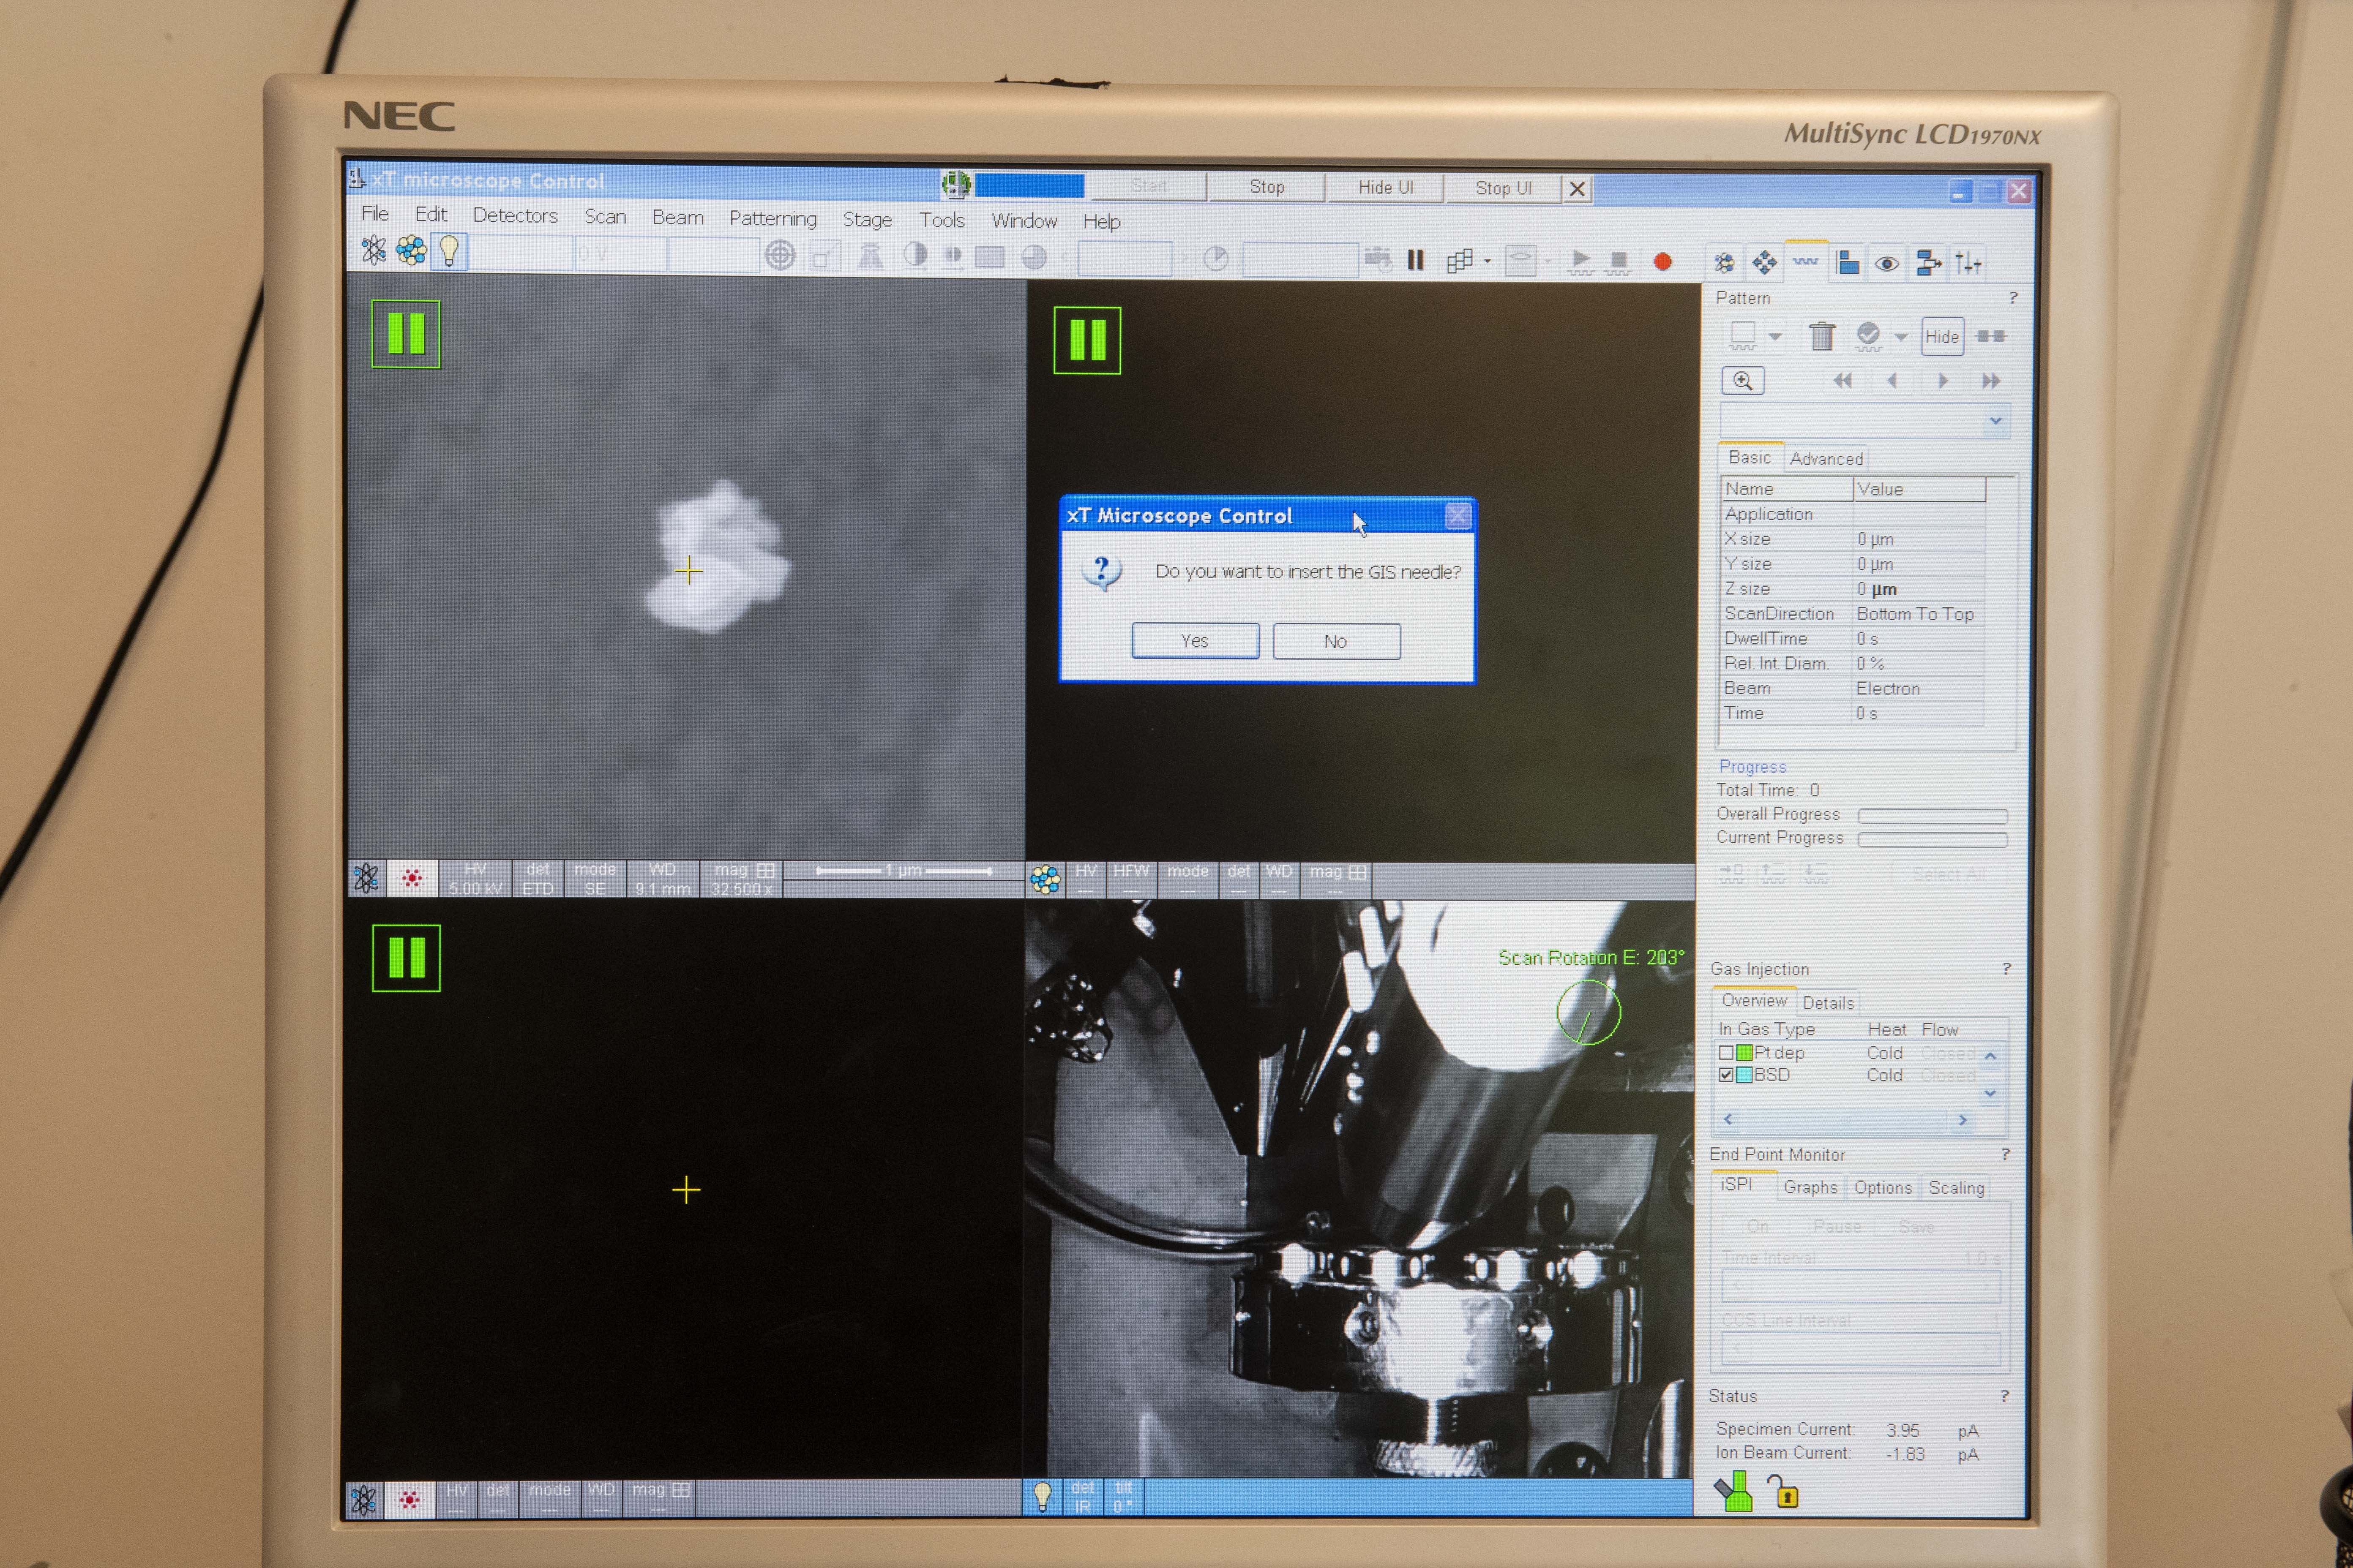Click the serial patterning icon beside Hide
Image resolution: width=2353 pixels, height=1568 pixels.
tap(1991, 336)
